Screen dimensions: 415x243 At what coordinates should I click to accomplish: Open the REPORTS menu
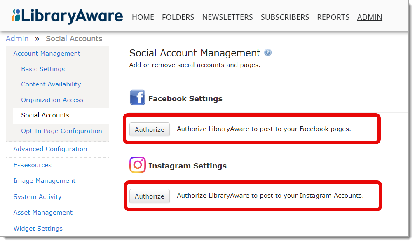click(x=333, y=17)
